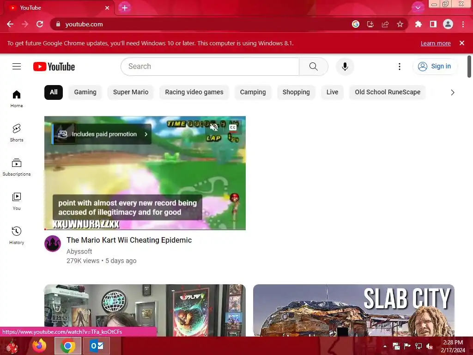Select the Gaming filter chip
This screenshot has width=473, height=355.
[x=85, y=92]
